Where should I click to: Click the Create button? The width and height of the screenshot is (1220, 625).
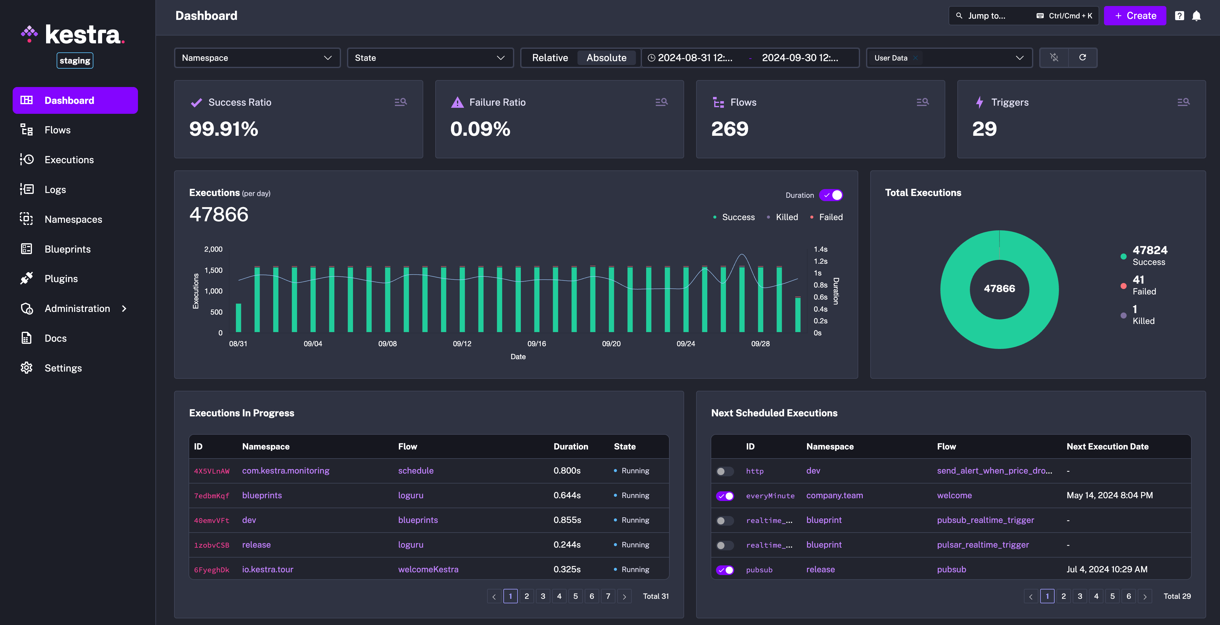click(1135, 16)
